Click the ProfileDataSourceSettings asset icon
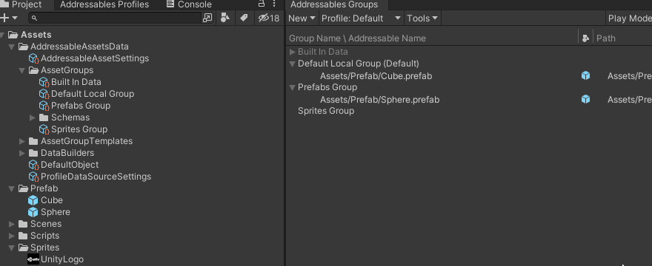Image resolution: width=652 pixels, height=266 pixels. [33, 177]
